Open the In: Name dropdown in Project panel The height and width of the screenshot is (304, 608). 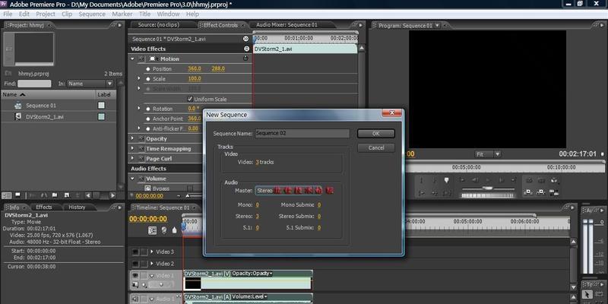coord(90,84)
